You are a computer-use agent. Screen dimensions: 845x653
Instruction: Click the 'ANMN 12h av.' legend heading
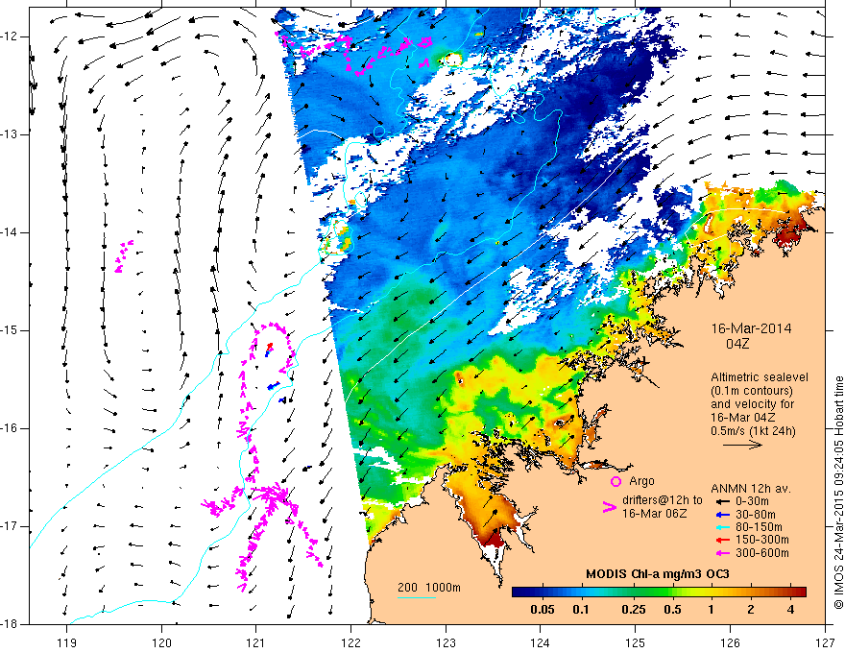click(751, 489)
